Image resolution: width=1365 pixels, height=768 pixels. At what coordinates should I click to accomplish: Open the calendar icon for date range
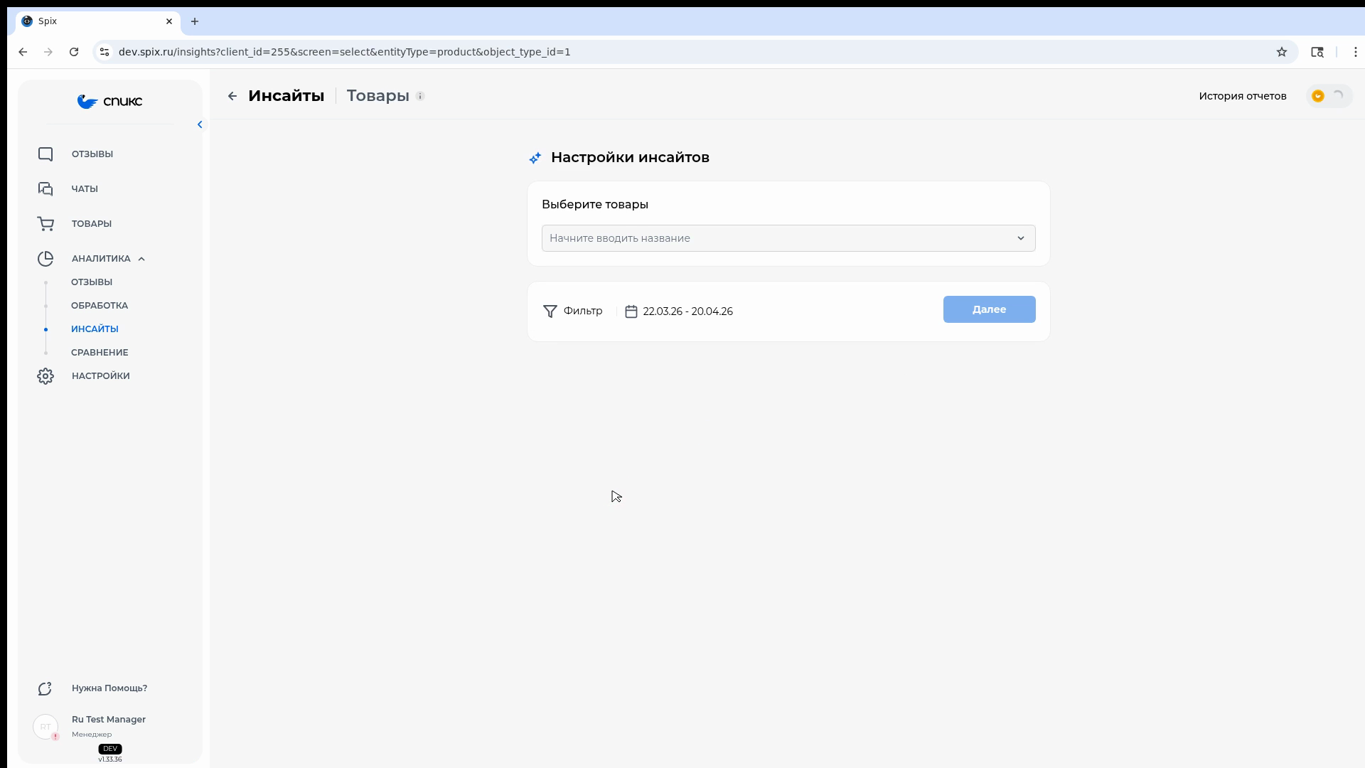[x=631, y=311]
